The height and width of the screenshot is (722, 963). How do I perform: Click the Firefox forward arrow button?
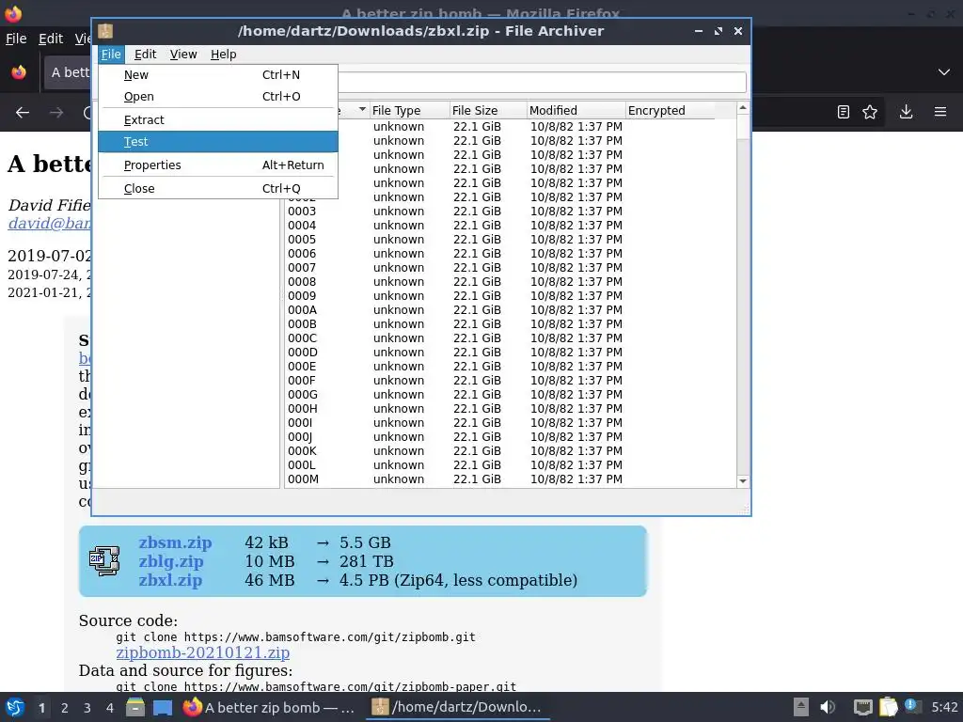(56, 113)
